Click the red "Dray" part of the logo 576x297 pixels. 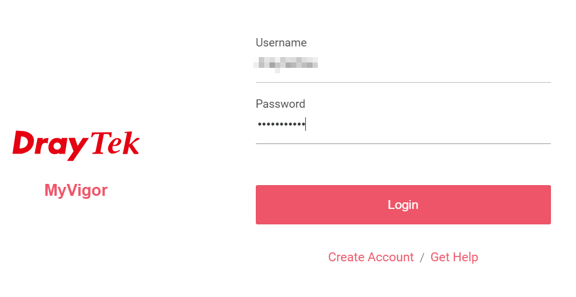50,146
